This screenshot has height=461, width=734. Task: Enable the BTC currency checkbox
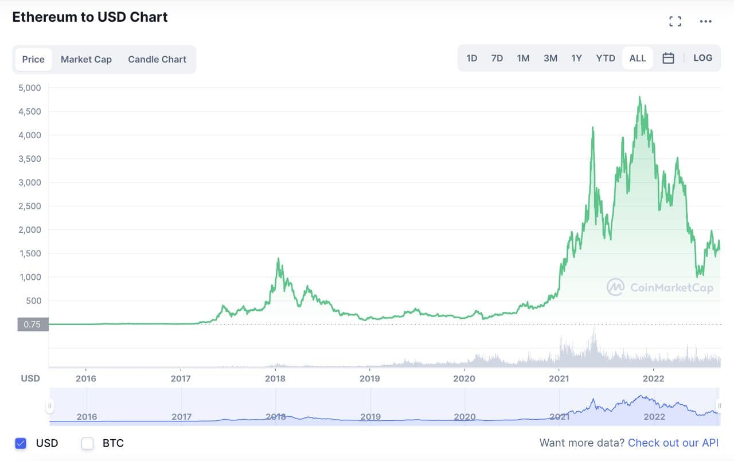click(87, 443)
